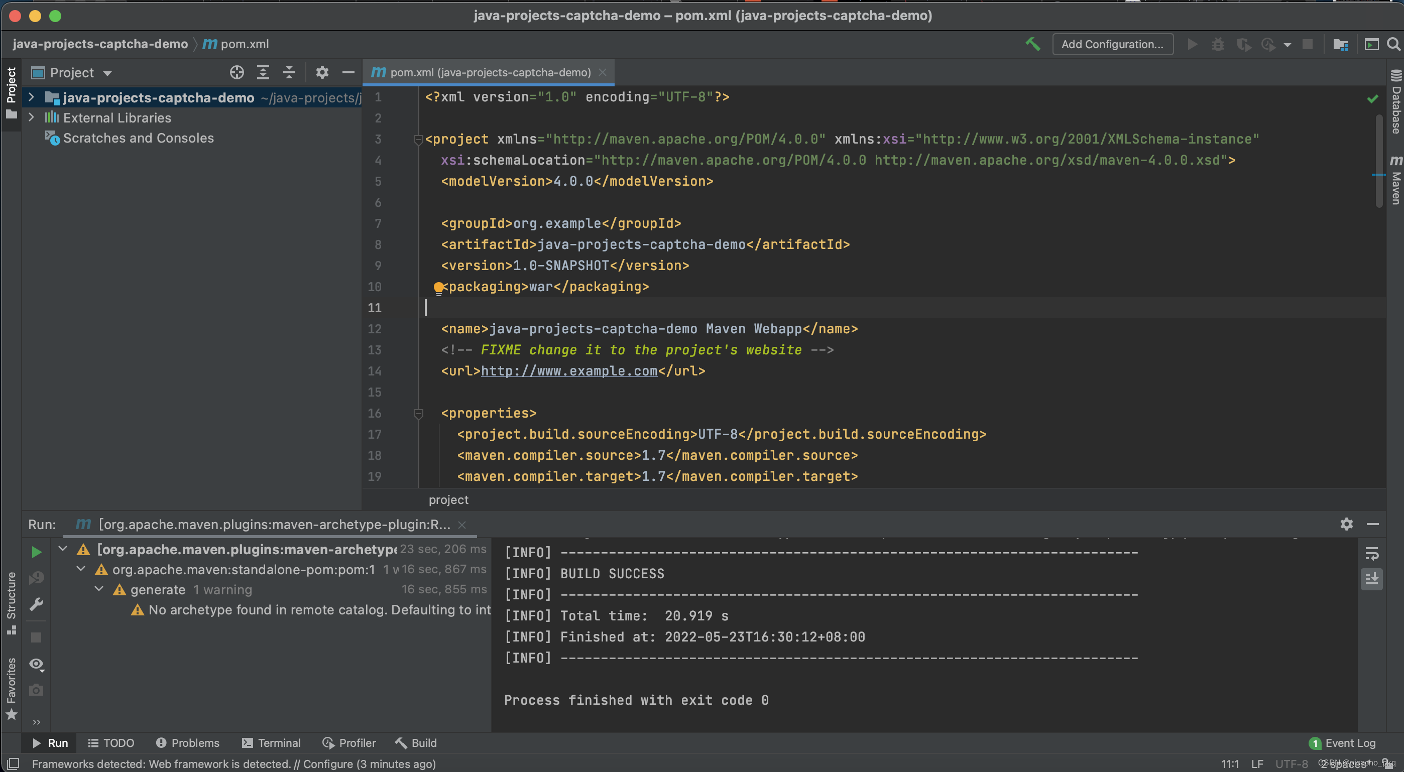
Task: Expand java-projects-captcha-demo project tree node
Action: tap(32, 97)
